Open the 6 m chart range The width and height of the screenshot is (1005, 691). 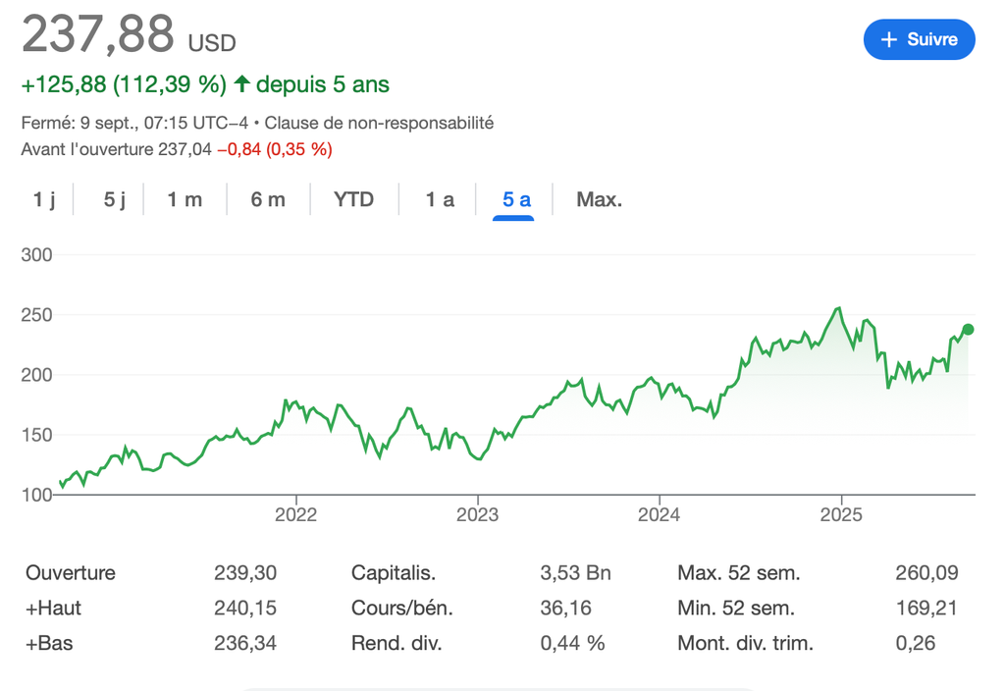point(268,199)
